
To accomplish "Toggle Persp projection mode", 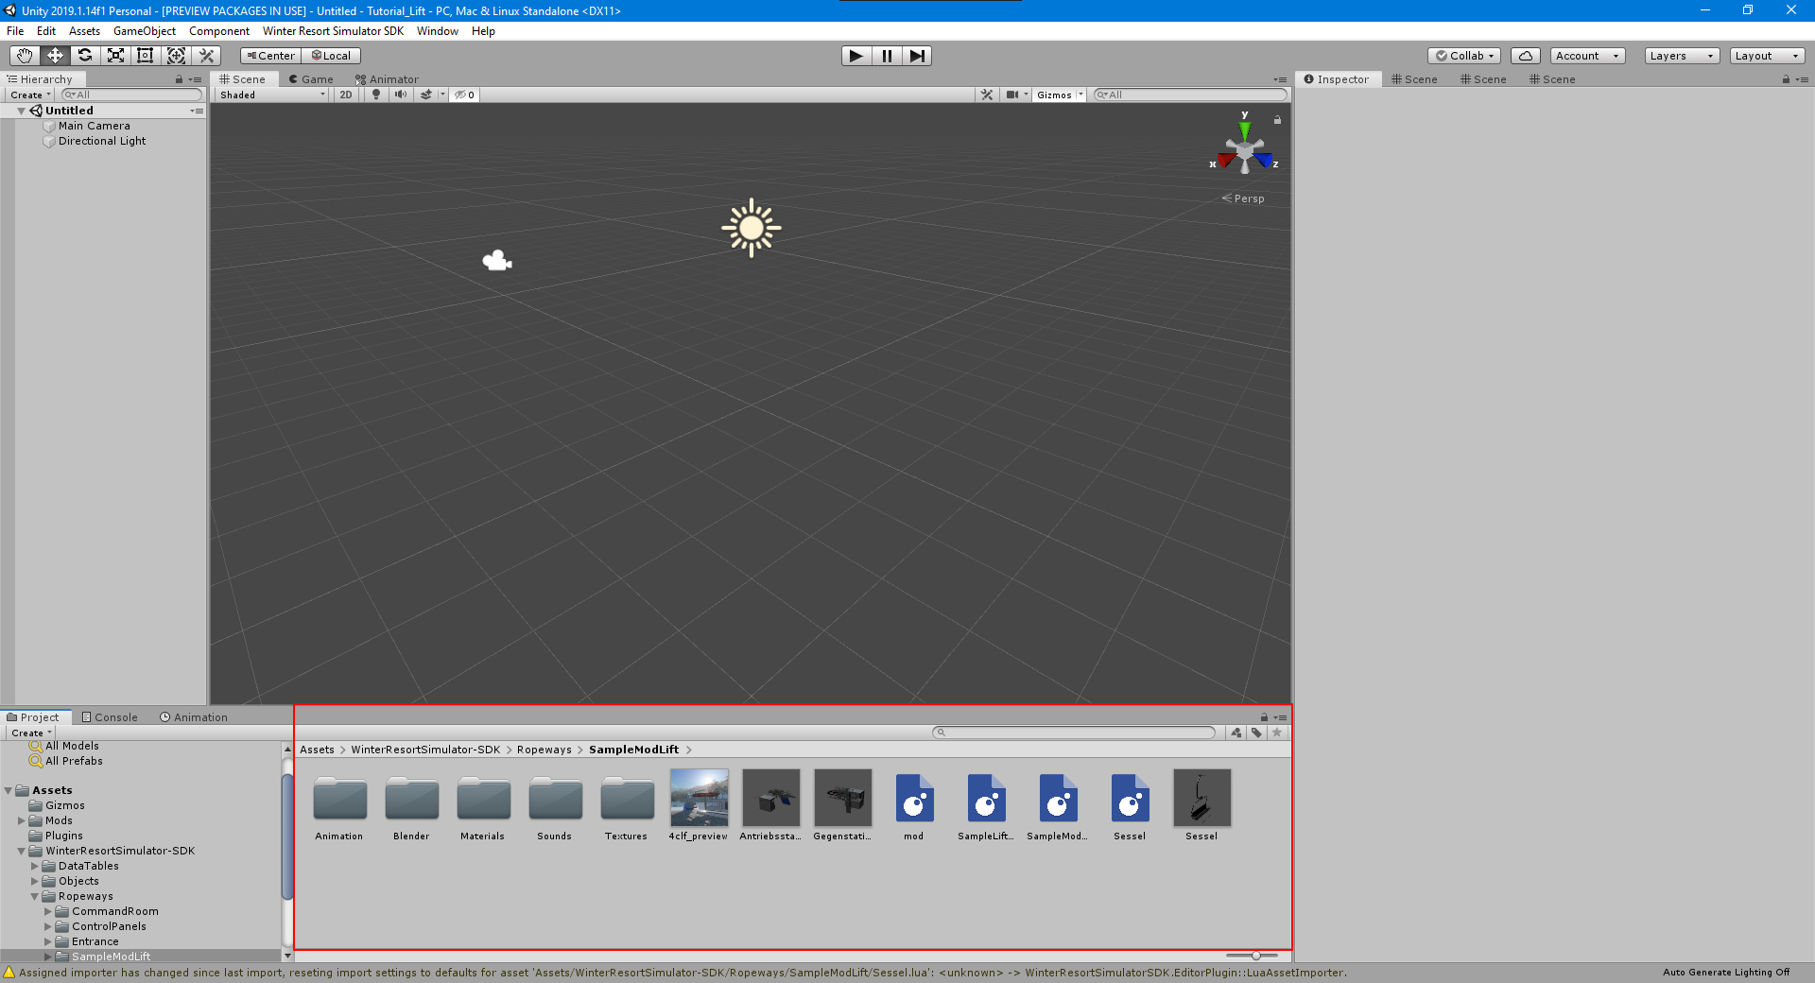I will tap(1243, 198).
